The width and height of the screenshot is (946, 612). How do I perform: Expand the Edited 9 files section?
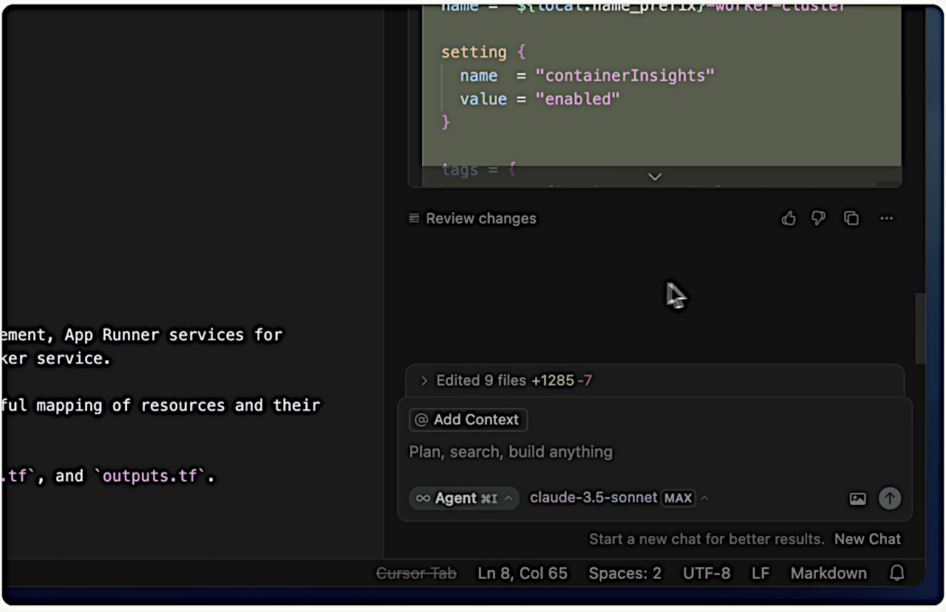coord(424,381)
